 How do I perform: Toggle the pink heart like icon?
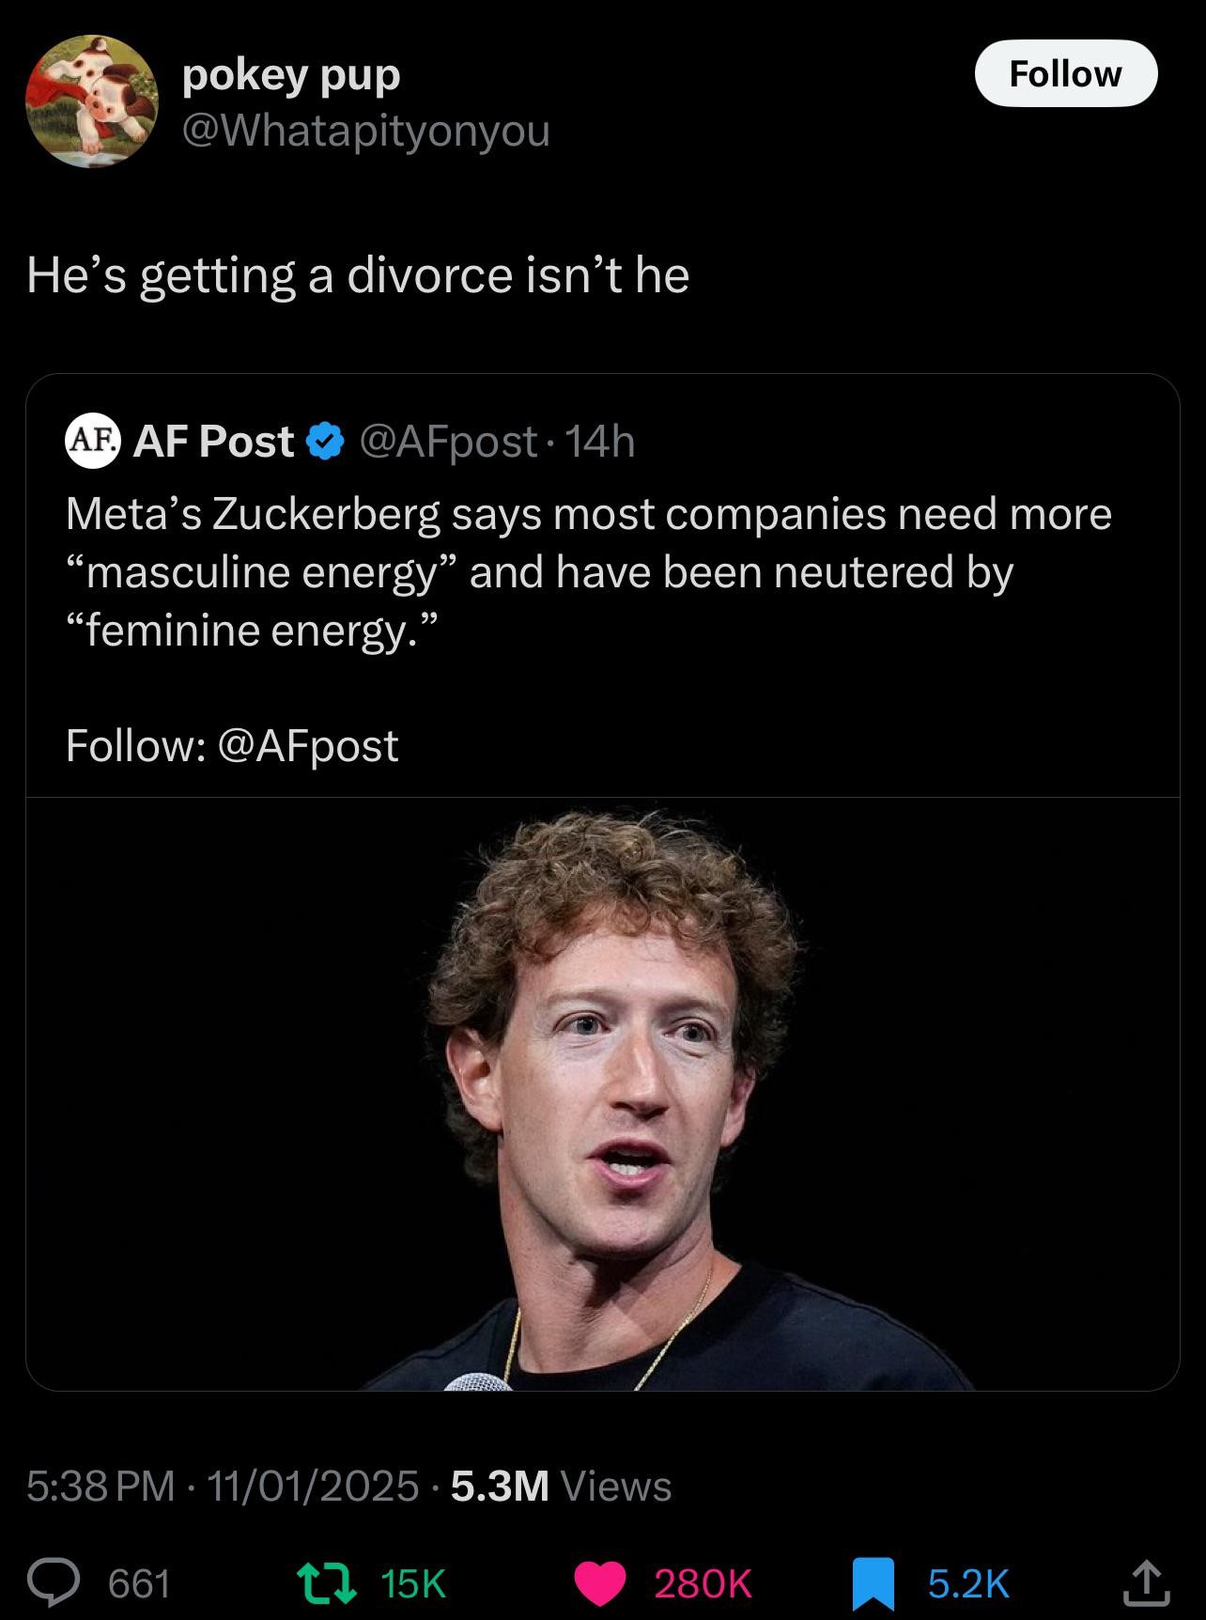click(600, 1583)
